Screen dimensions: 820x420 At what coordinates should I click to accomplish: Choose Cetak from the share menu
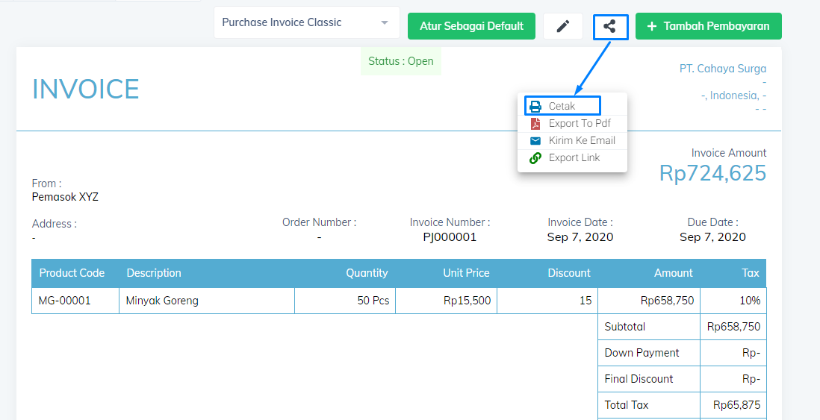562,106
